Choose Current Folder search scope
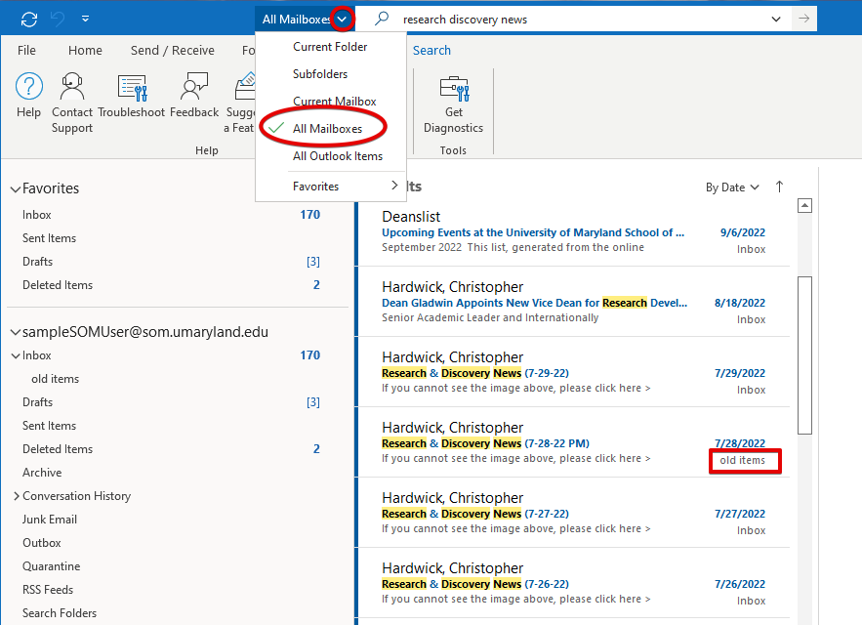The height and width of the screenshot is (625, 862). click(x=330, y=47)
